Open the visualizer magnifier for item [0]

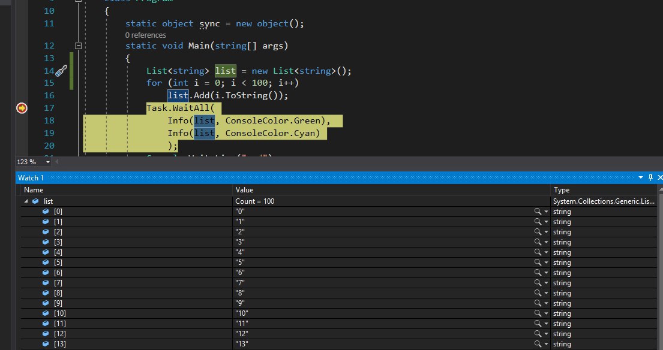(x=538, y=212)
